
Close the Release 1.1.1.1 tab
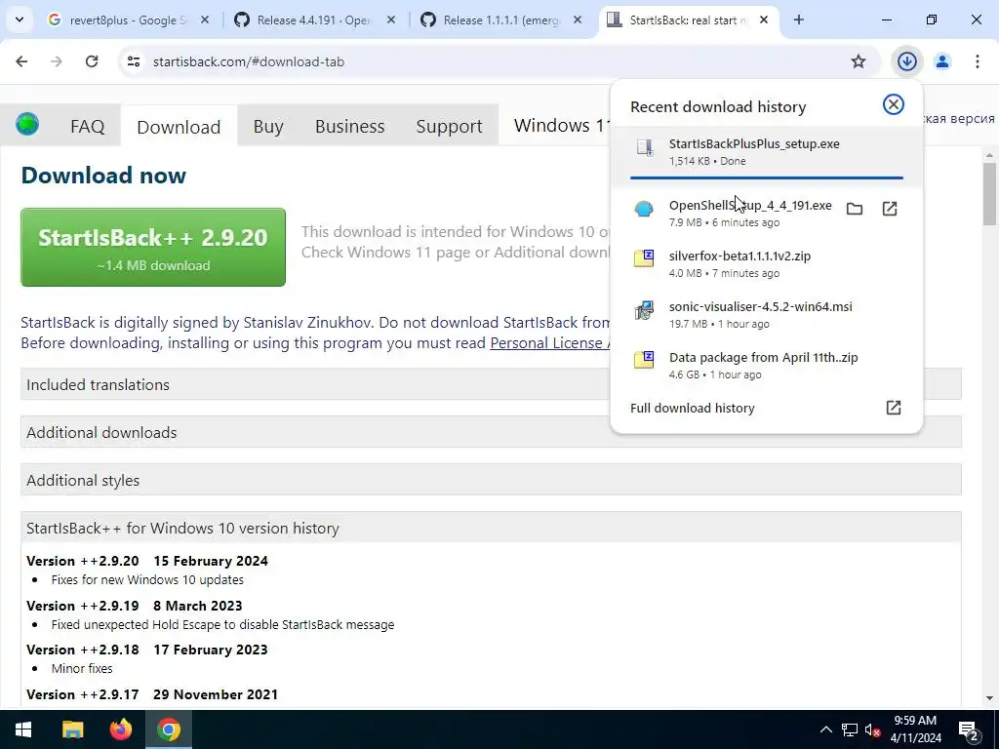click(578, 20)
